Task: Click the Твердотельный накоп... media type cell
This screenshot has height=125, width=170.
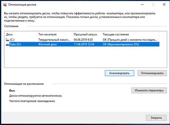Action: coord(54,40)
